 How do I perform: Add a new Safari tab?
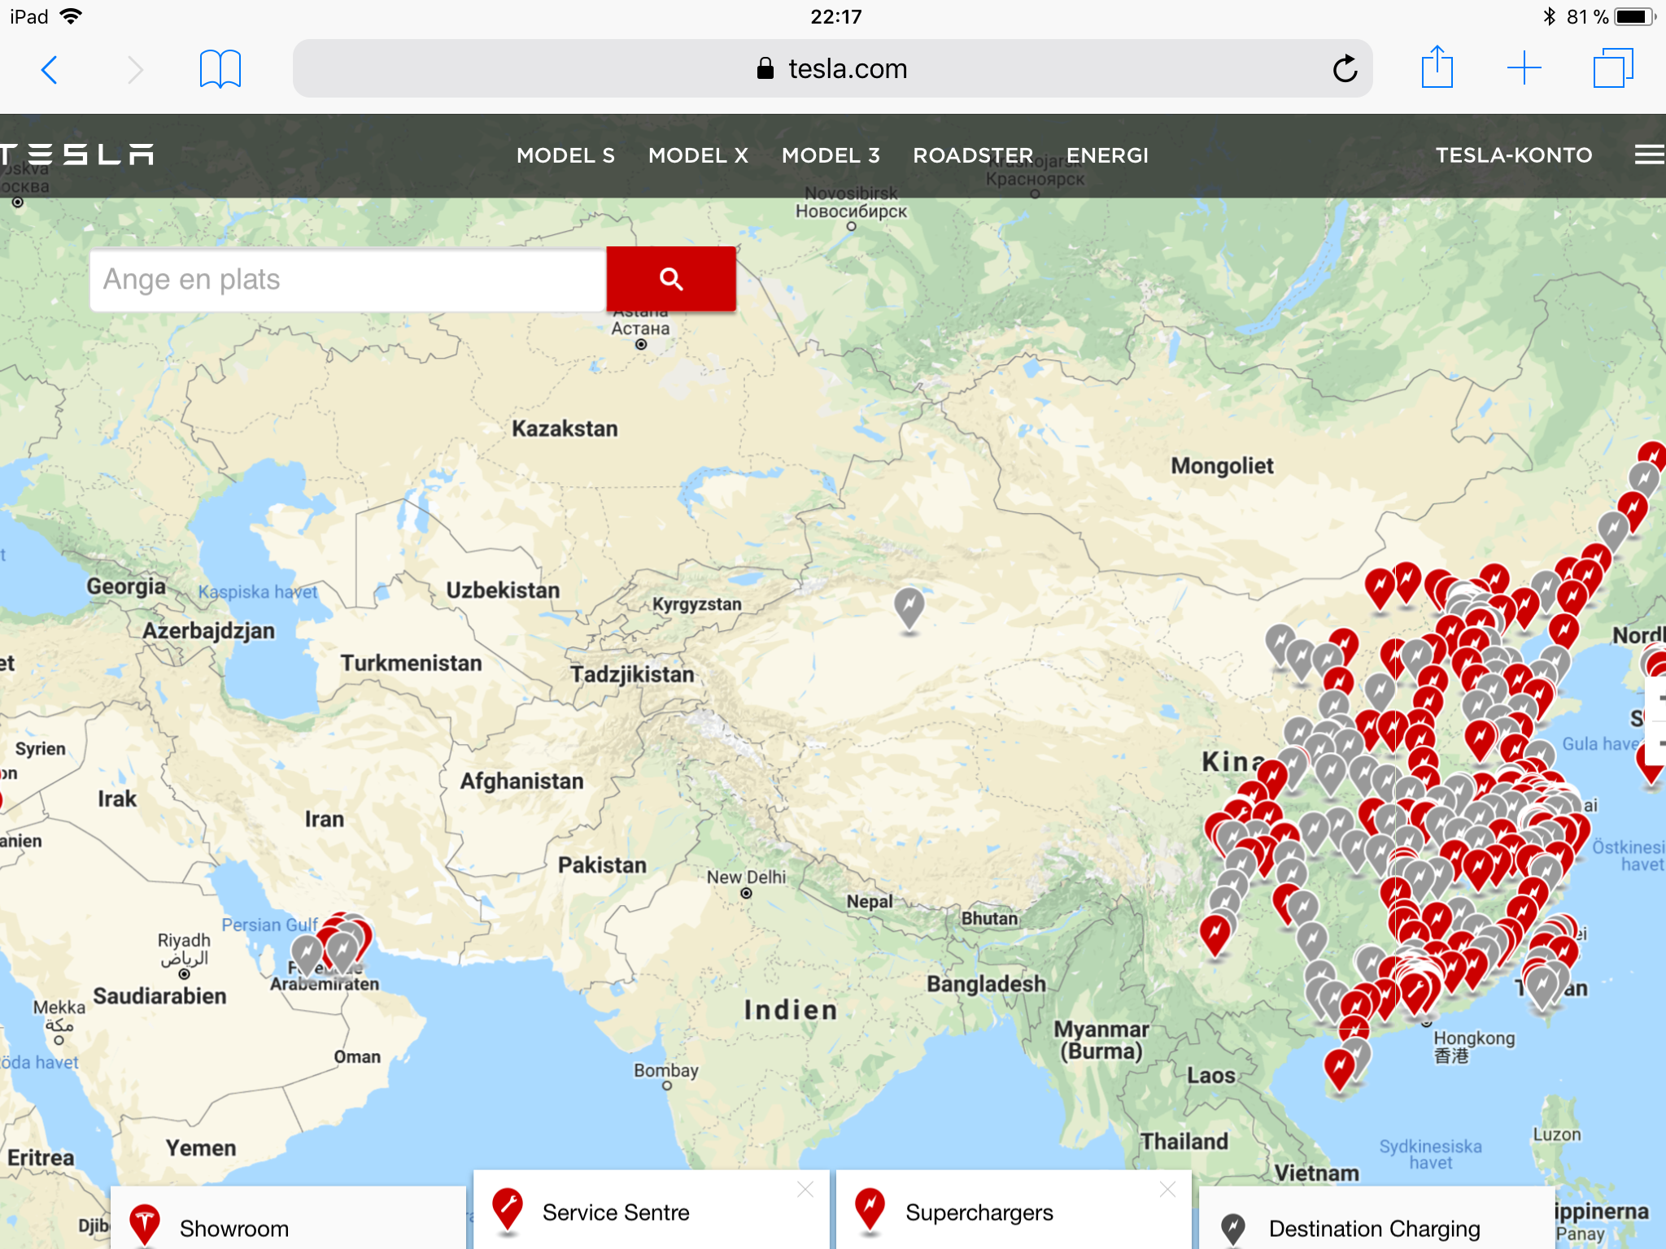click(x=1524, y=68)
